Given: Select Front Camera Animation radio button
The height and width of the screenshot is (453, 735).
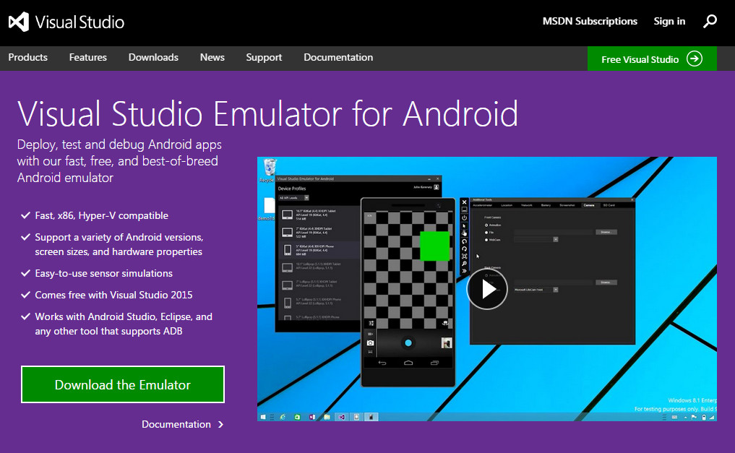Looking at the screenshot, I should coord(486,225).
